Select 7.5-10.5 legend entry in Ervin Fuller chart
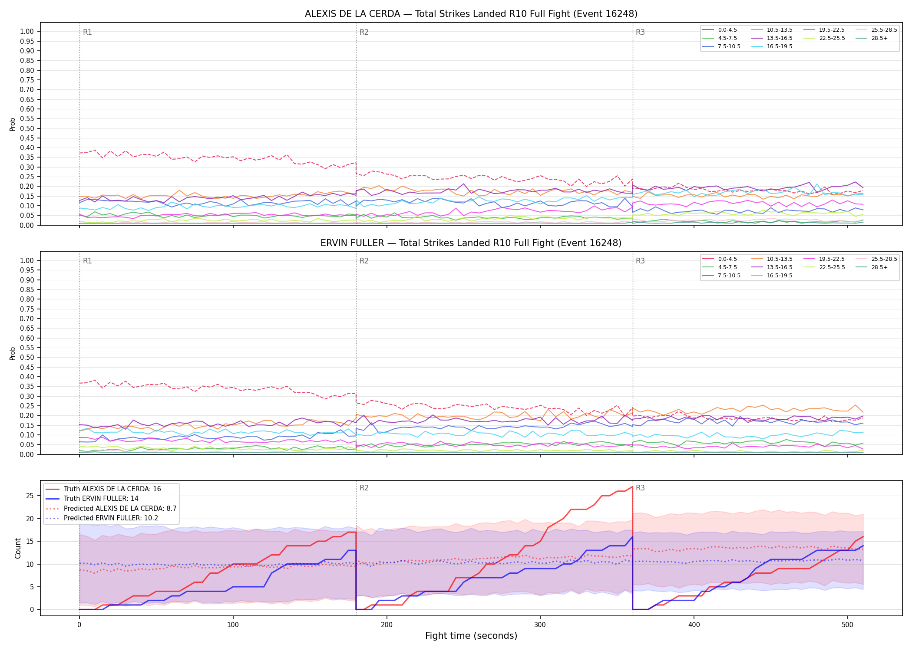Image resolution: width=912 pixels, height=651 pixels. pyautogui.click(x=721, y=276)
